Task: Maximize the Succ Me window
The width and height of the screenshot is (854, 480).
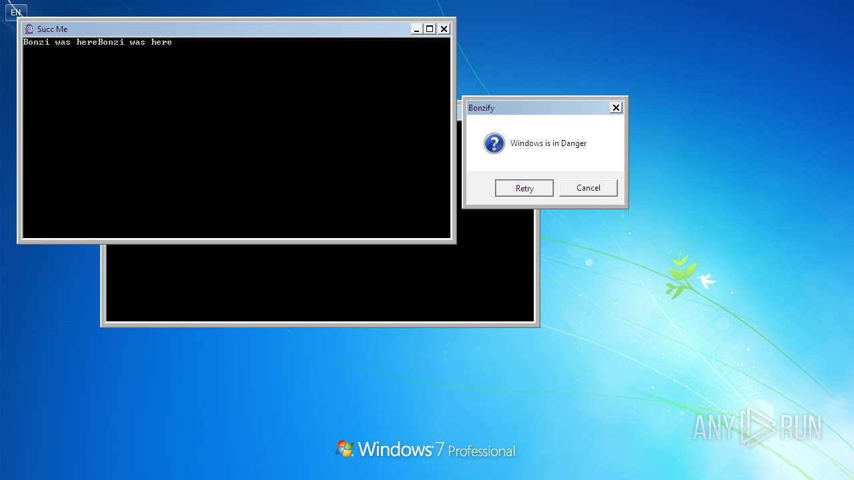Action: (x=430, y=29)
